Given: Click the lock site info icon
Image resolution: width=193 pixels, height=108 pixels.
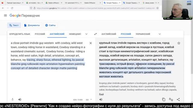Looking at the screenshot, I should pyautogui.click(x=34, y=8).
